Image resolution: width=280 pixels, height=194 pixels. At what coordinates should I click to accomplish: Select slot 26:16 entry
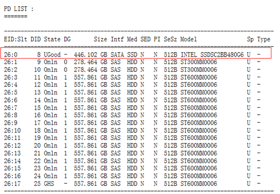click(12, 176)
